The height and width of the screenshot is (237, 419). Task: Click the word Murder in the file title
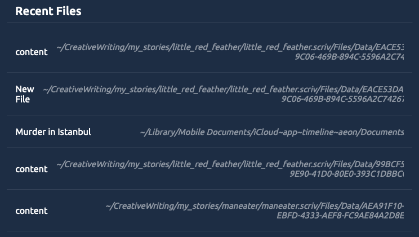click(31, 132)
